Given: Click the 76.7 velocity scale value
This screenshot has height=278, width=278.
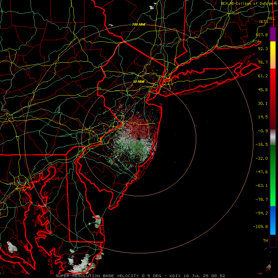Looking at the screenshot, I should [263, 62].
